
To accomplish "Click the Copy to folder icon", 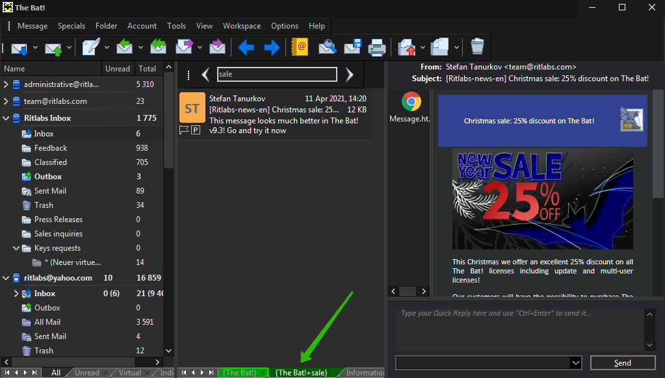I will 440,47.
